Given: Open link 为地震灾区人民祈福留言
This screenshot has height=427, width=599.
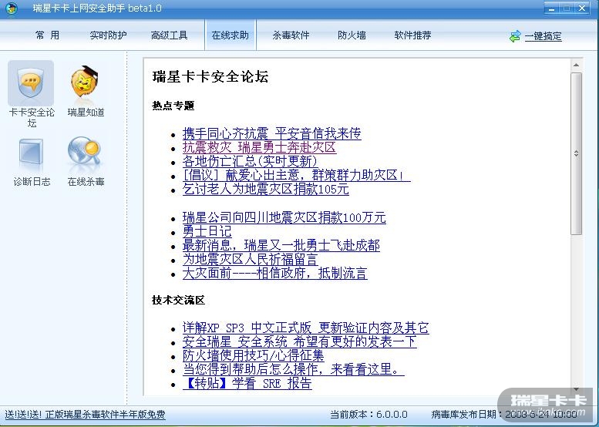Looking at the screenshot, I should point(251,259).
